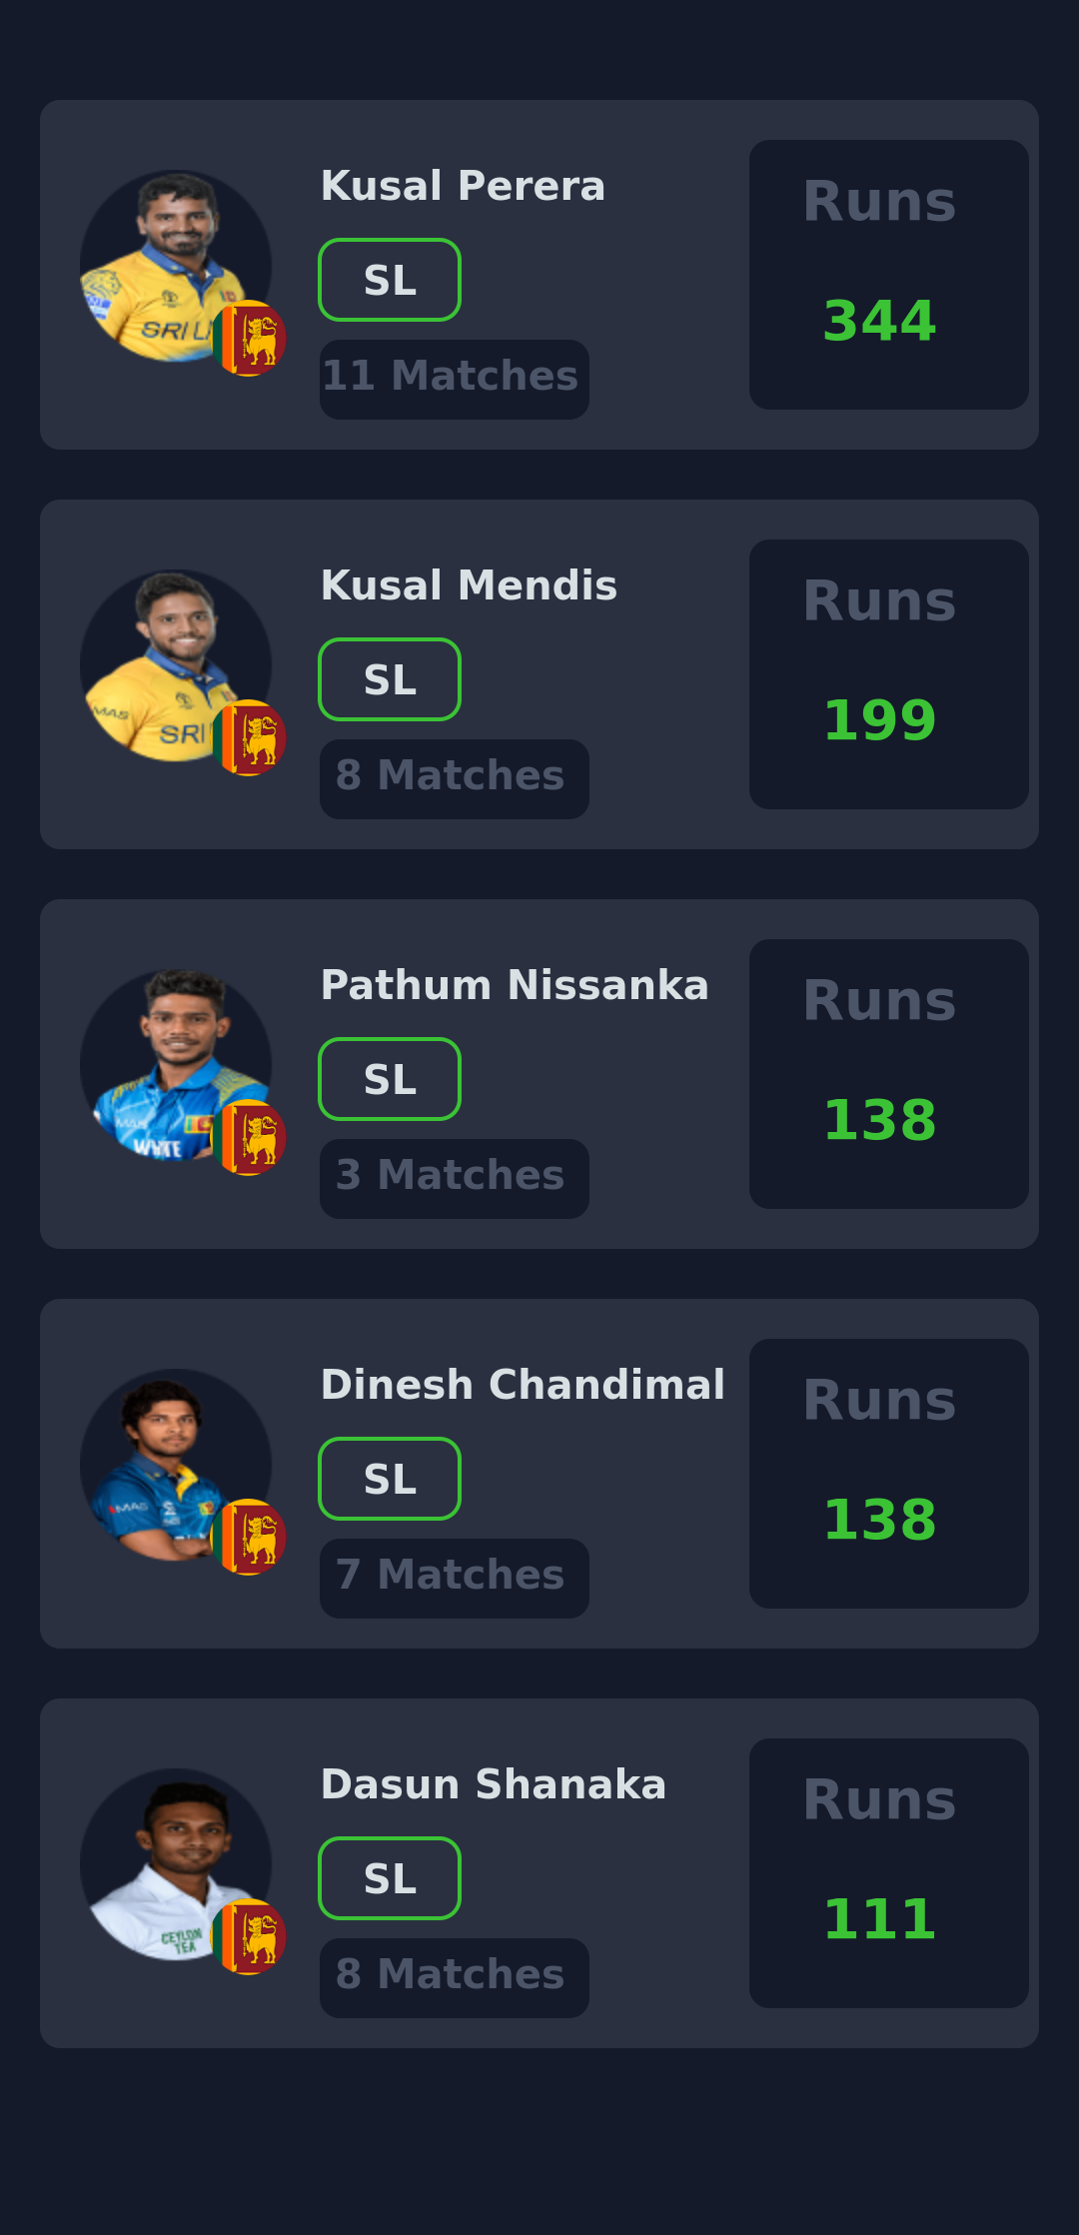Select the SL badge under Kusal Mendis

pyautogui.click(x=390, y=679)
